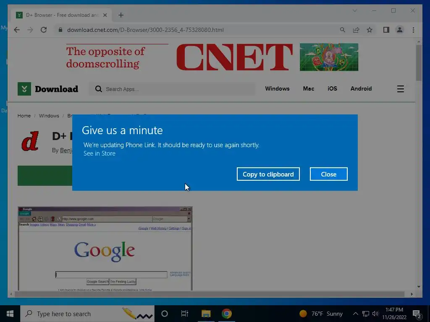430x322 pixels.
Task: Open the Android category
Action: point(361,88)
